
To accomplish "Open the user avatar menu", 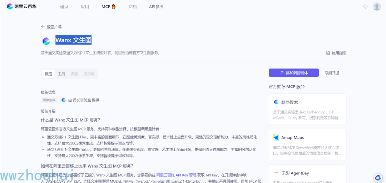I will click(377, 7).
